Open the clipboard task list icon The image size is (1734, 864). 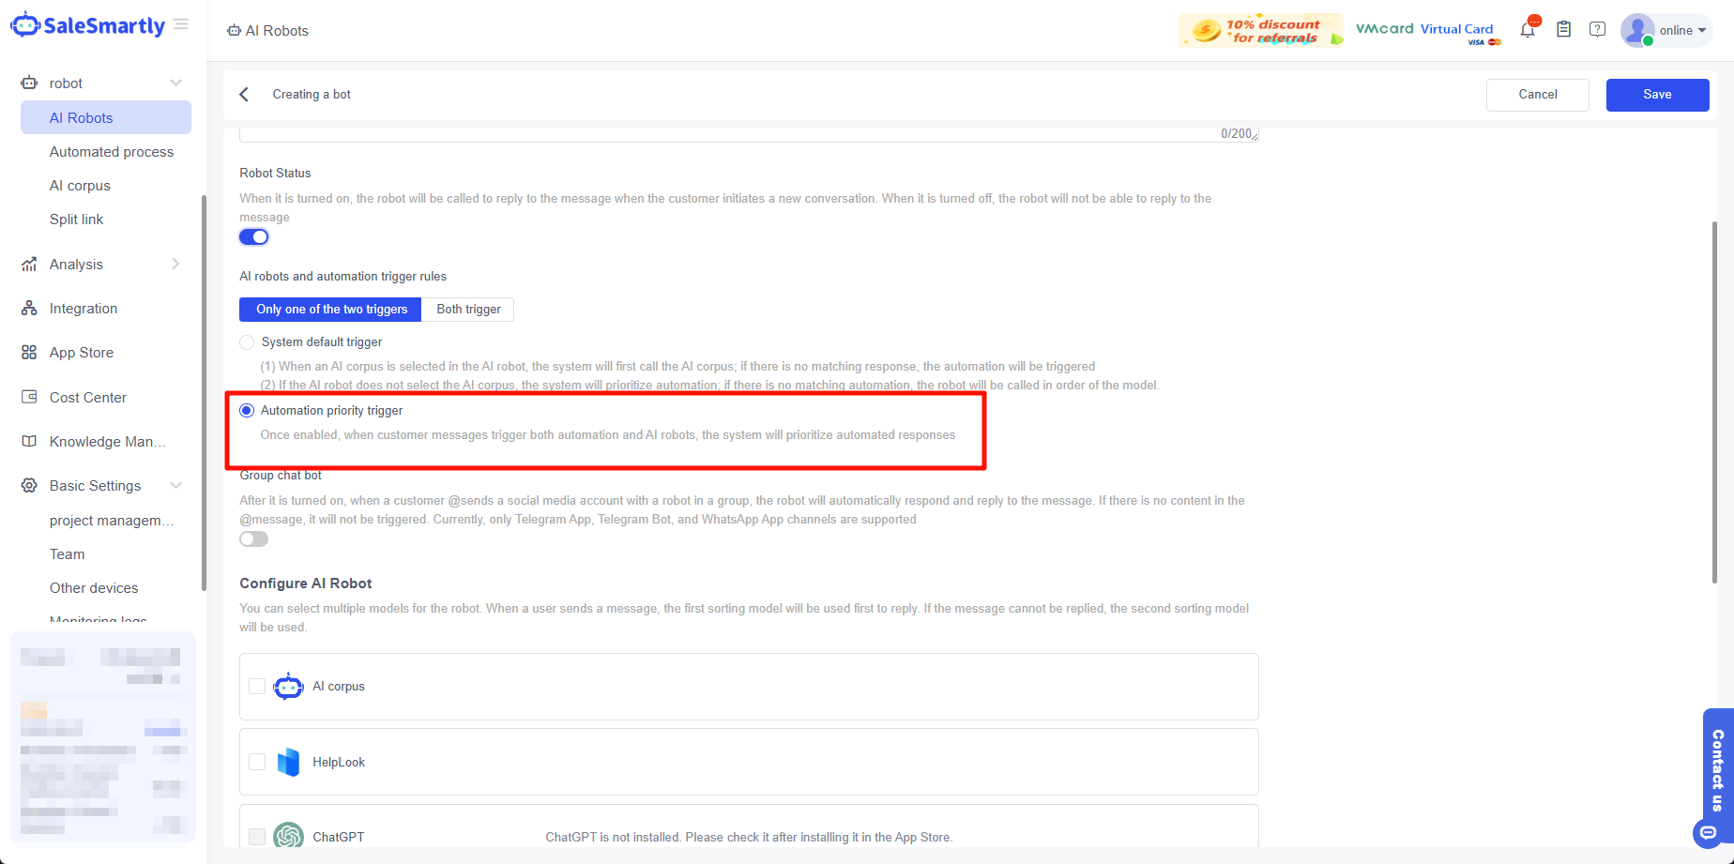point(1563,30)
